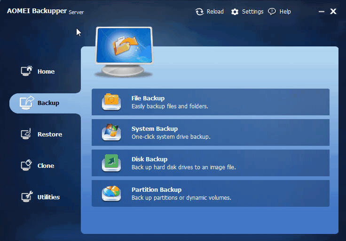The width and height of the screenshot is (346, 241).
Task: Open the Utilities tab label
Action: 48,197
